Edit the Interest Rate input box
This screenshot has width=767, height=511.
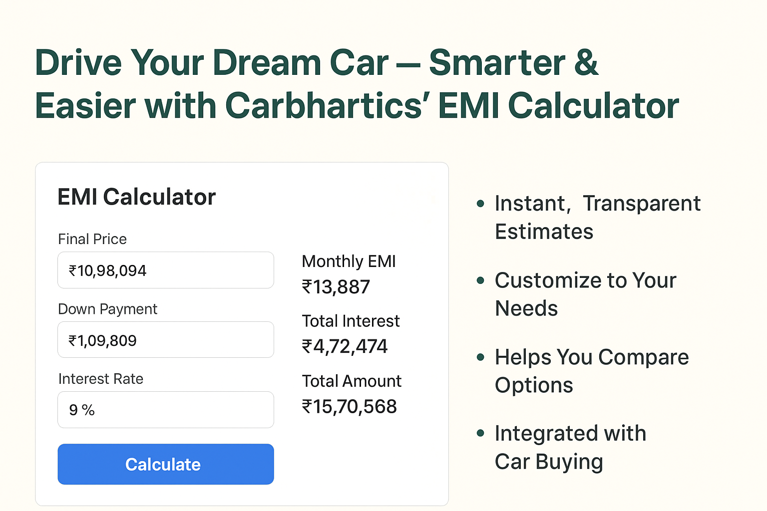(166, 410)
